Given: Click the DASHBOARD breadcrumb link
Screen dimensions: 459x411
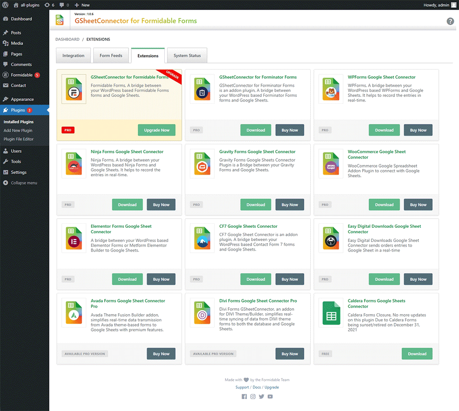Looking at the screenshot, I should point(67,39).
